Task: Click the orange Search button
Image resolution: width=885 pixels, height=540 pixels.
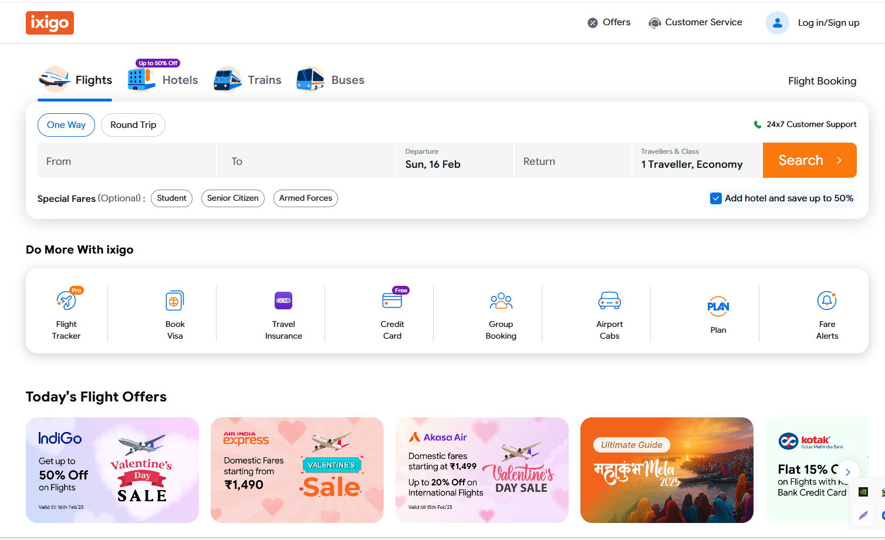Action: (x=810, y=160)
